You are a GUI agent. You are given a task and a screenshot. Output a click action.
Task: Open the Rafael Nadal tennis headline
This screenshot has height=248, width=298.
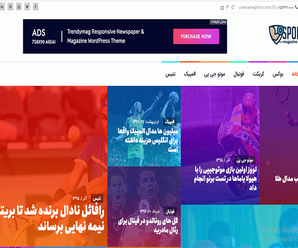point(52,220)
